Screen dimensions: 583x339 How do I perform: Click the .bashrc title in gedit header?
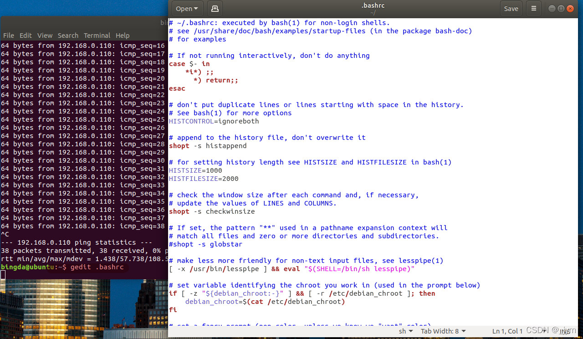pyautogui.click(x=373, y=6)
